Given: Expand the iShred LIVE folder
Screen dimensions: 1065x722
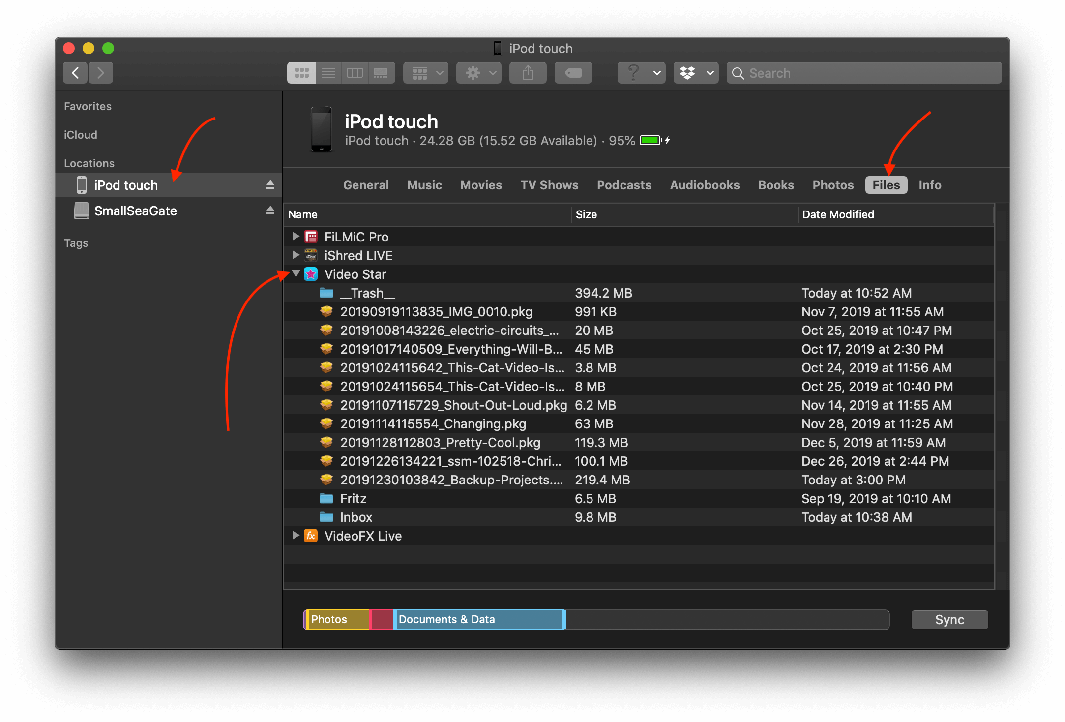Looking at the screenshot, I should pyautogui.click(x=297, y=255).
